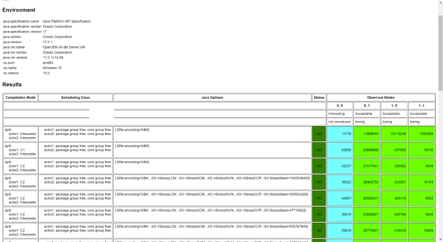Click the "0, 0" observed state header
443x242 pixels.
(x=340, y=106)
